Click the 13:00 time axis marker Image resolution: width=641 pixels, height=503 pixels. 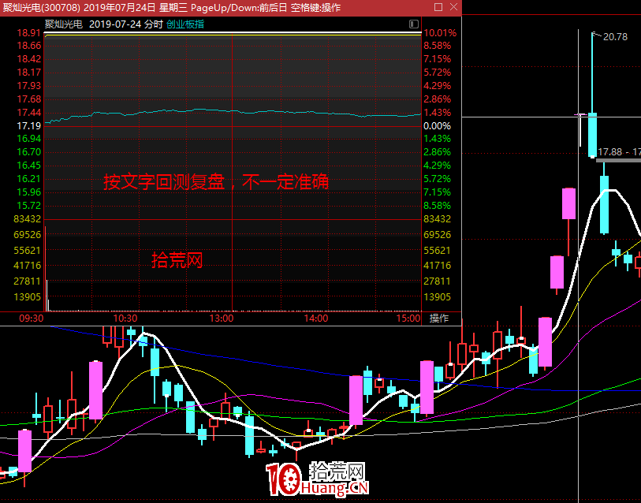tap(222, 319)
